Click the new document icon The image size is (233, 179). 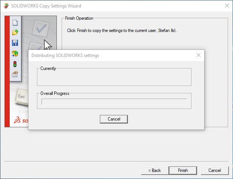coord(15,22)
